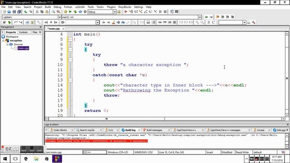Start debugging with the red arrow icon
The height and width of the screenshot is (163, 290).
point(126,12)
